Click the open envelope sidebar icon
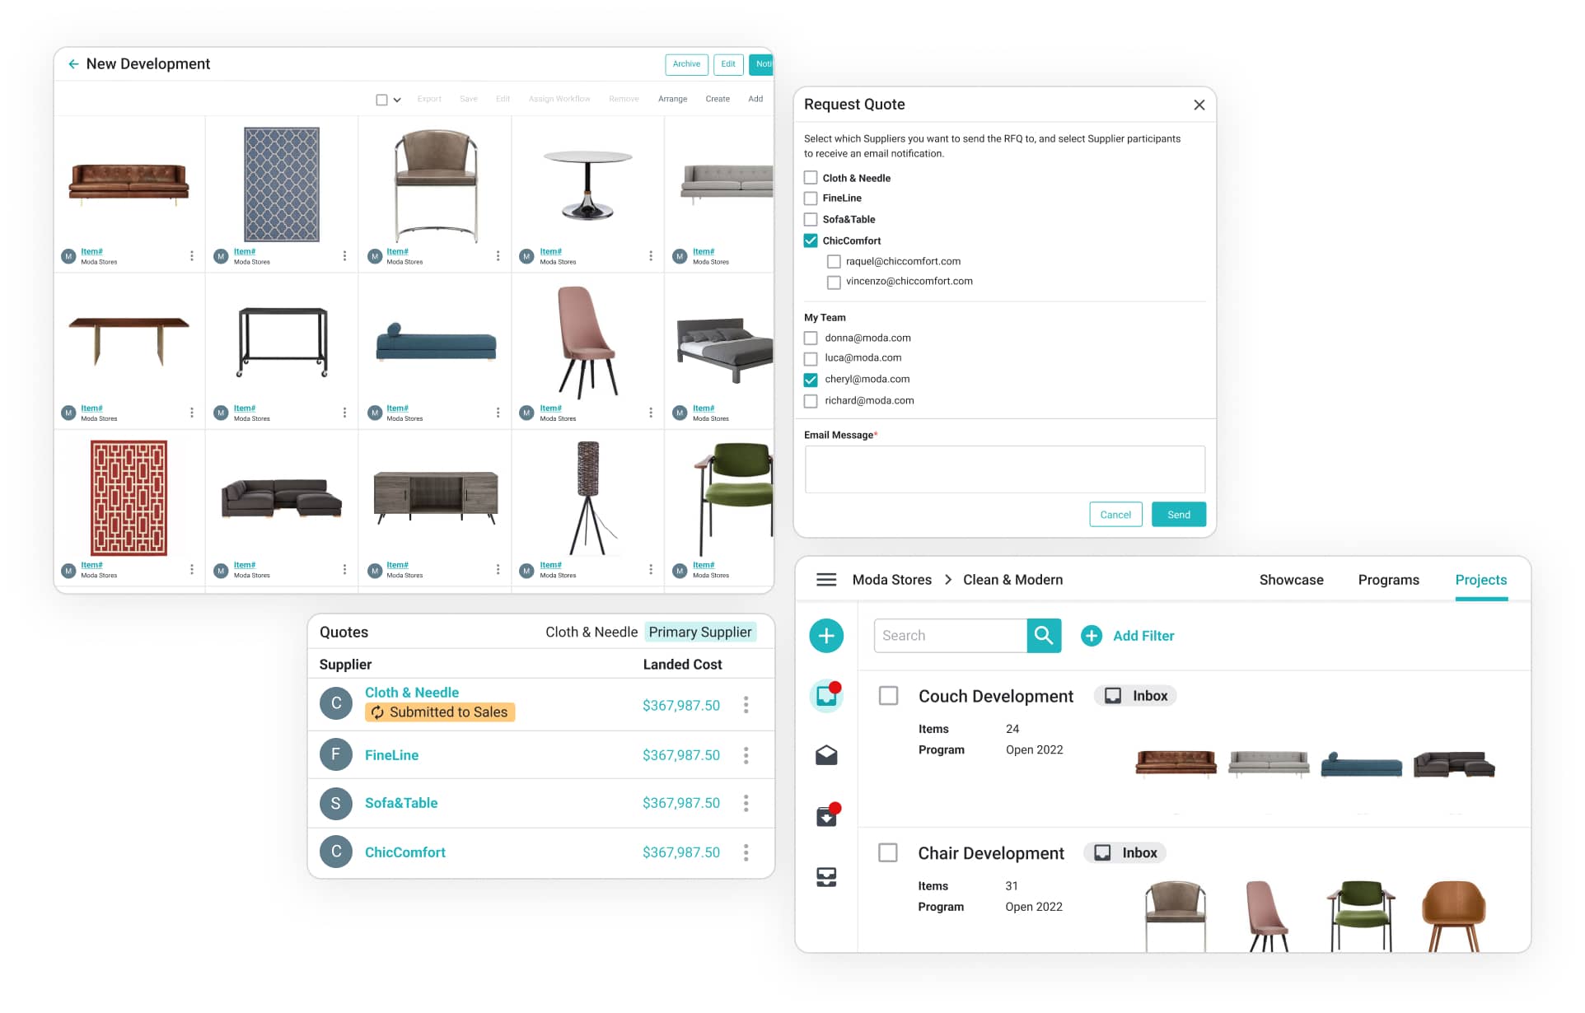Viewport: 1585px width, 1013px height. coord(825,755)
